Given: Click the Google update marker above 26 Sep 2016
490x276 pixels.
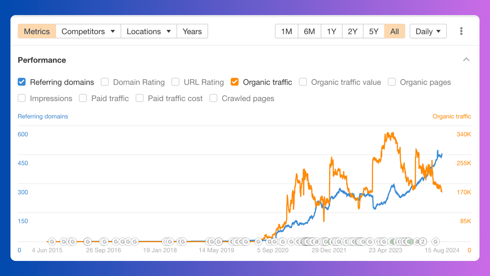Looking at the screenshot, I should click(104, 241).
